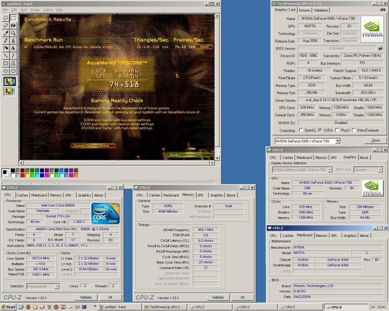Select the Brush tool in Paint
Viewport: 389px width, 311px height.
tap(13, 40)
